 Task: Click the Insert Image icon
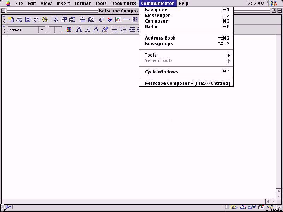coord(118,20)
